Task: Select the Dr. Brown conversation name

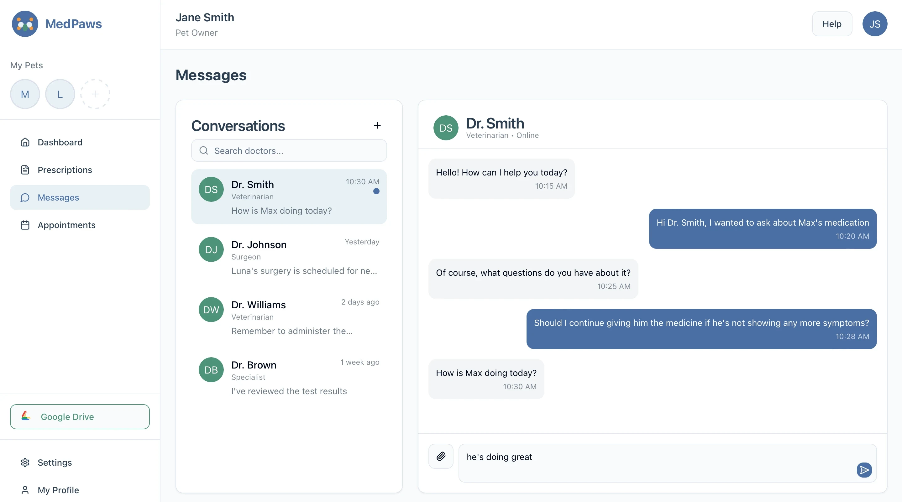Action: pyautogui.click(x=254, y=365)
